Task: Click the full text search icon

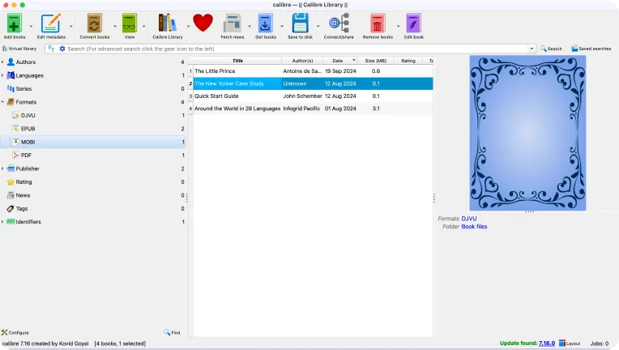Action: pyautogui.click(x=51, y=49)
